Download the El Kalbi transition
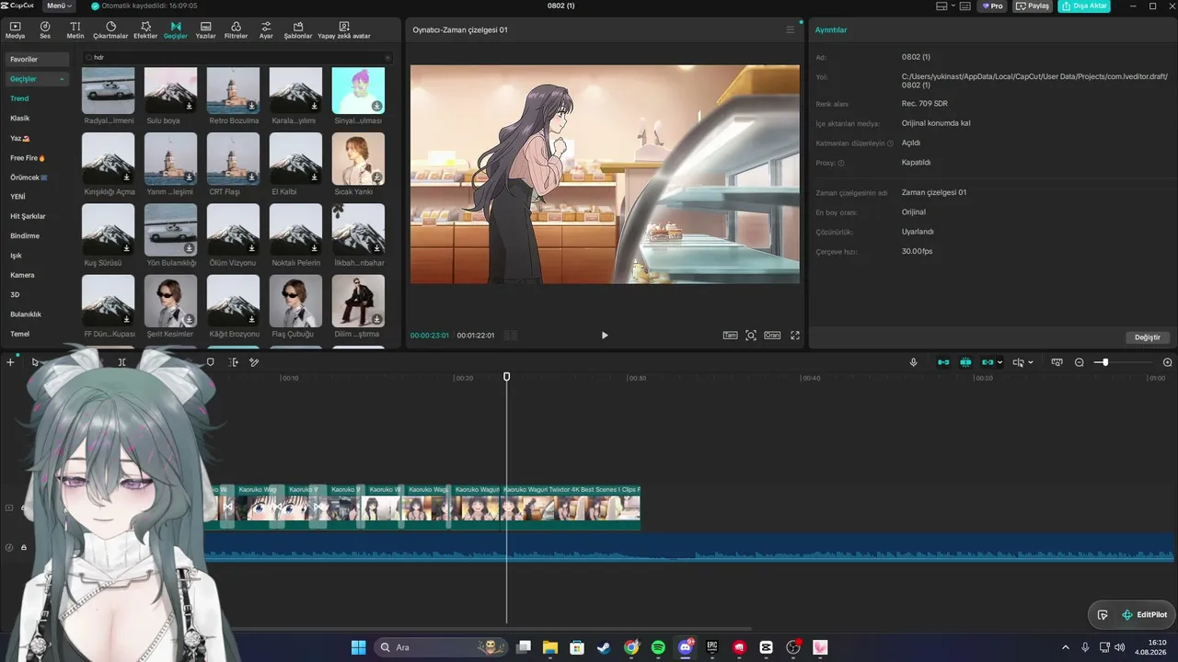The image size is (1178, 662). [315, 177]
